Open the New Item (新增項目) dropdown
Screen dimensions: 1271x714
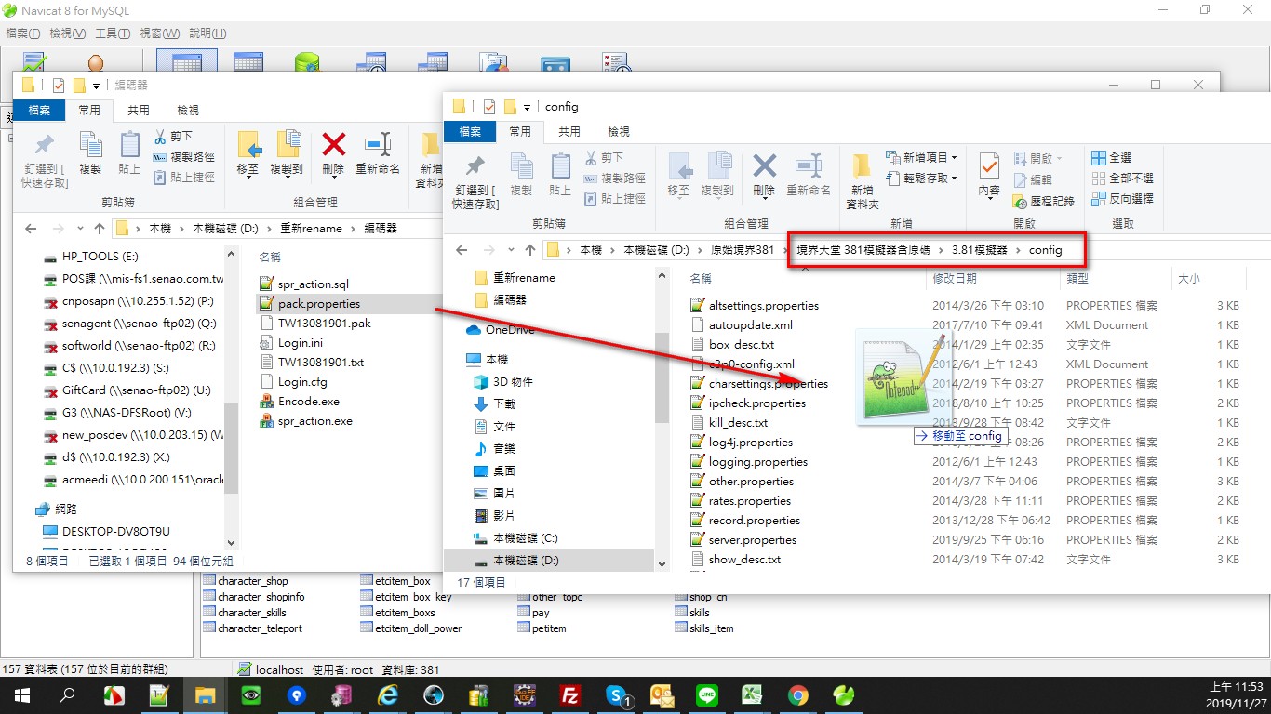pyautogui.click(x=918, y=158)
